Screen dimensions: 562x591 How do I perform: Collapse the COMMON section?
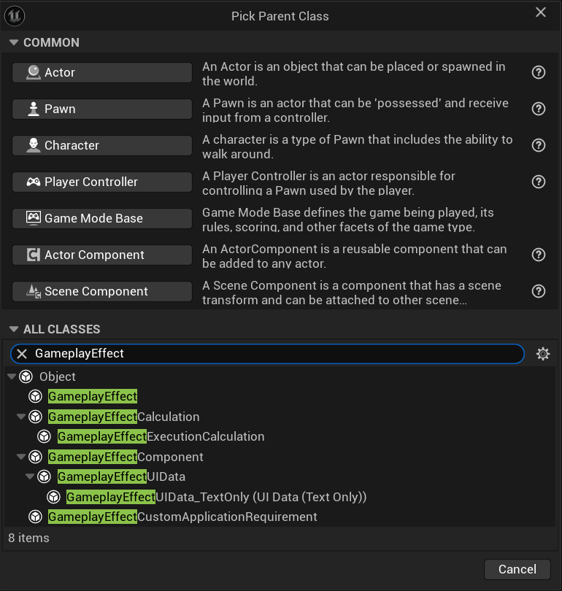[14, 42]
